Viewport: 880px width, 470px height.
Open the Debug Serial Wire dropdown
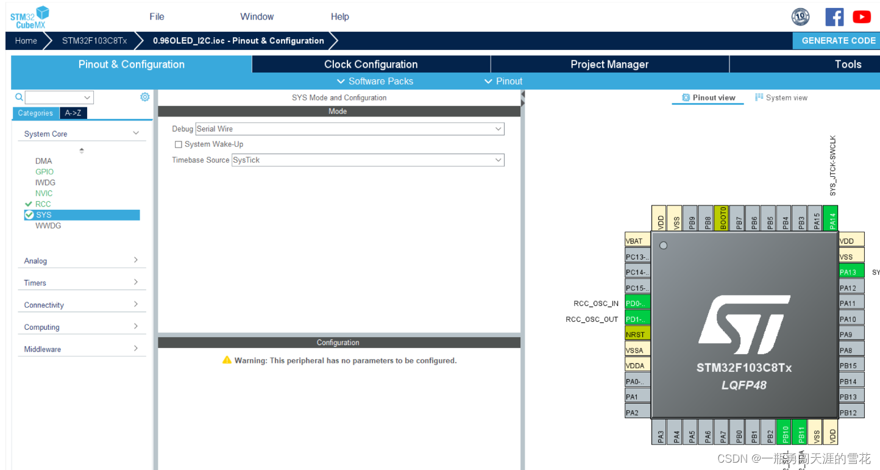pyautogui.click(x=349, y=129)
